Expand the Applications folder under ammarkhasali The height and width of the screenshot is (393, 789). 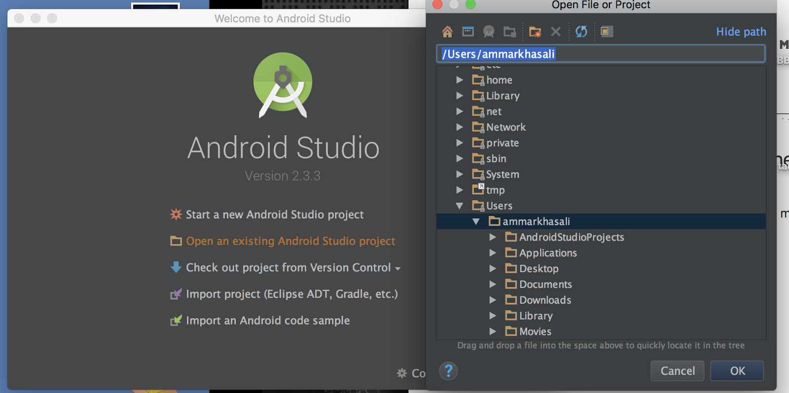coord(493,253)
